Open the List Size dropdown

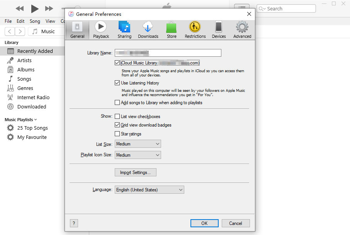click(138, 144)
